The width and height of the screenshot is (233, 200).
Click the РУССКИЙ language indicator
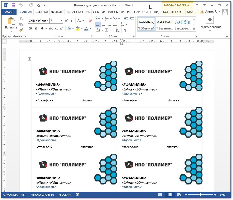pos(64,195)
